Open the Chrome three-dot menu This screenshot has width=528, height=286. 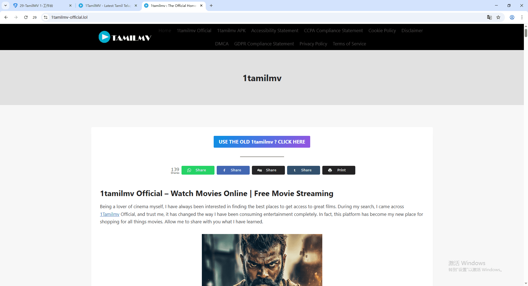(x=522, y=17)
